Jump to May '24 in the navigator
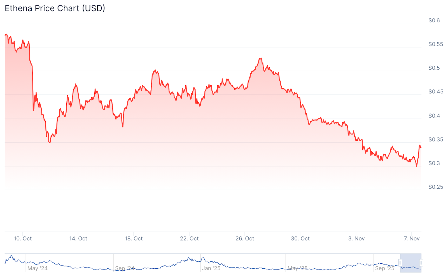The width and height of the screenshot is (448, 279). (x=37, y=268)
